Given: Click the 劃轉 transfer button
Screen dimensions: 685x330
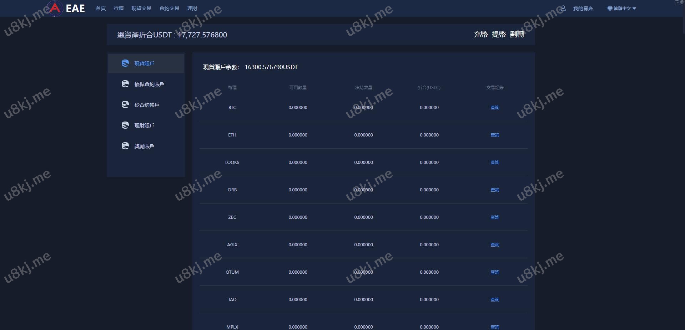Looking at the screenshot, I should [517, 34].
